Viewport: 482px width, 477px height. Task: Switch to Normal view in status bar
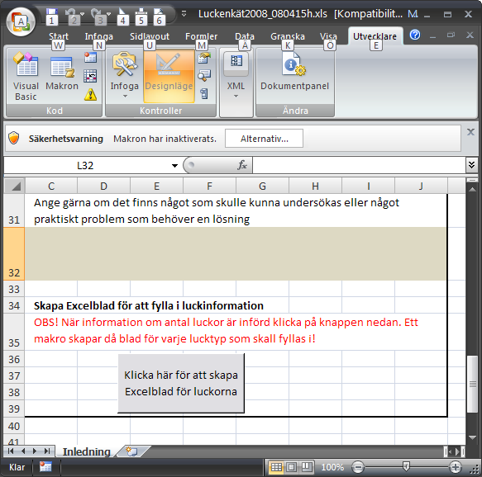point(276,467)
